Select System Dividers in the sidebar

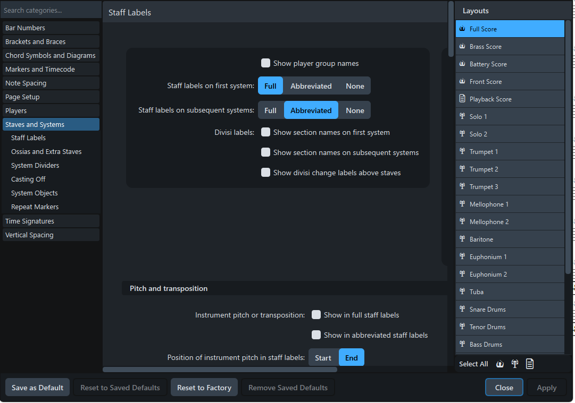click(35, 165)
